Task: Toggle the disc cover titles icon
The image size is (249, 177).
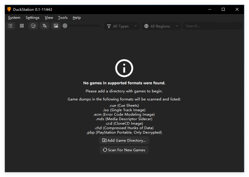Action: [x=33, y=26]
